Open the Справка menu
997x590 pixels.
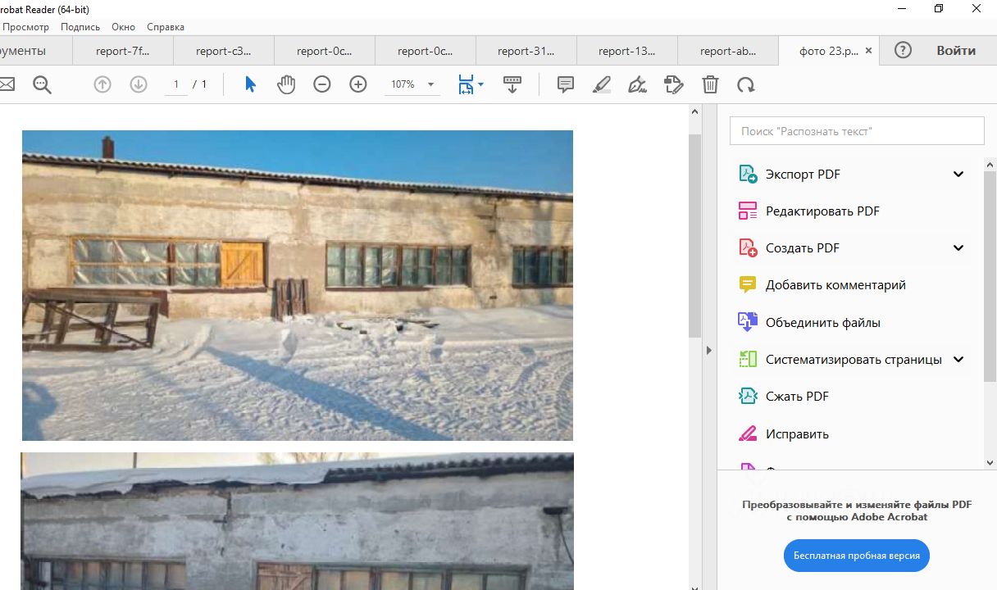pyautogui.click(x=166, y=27)
